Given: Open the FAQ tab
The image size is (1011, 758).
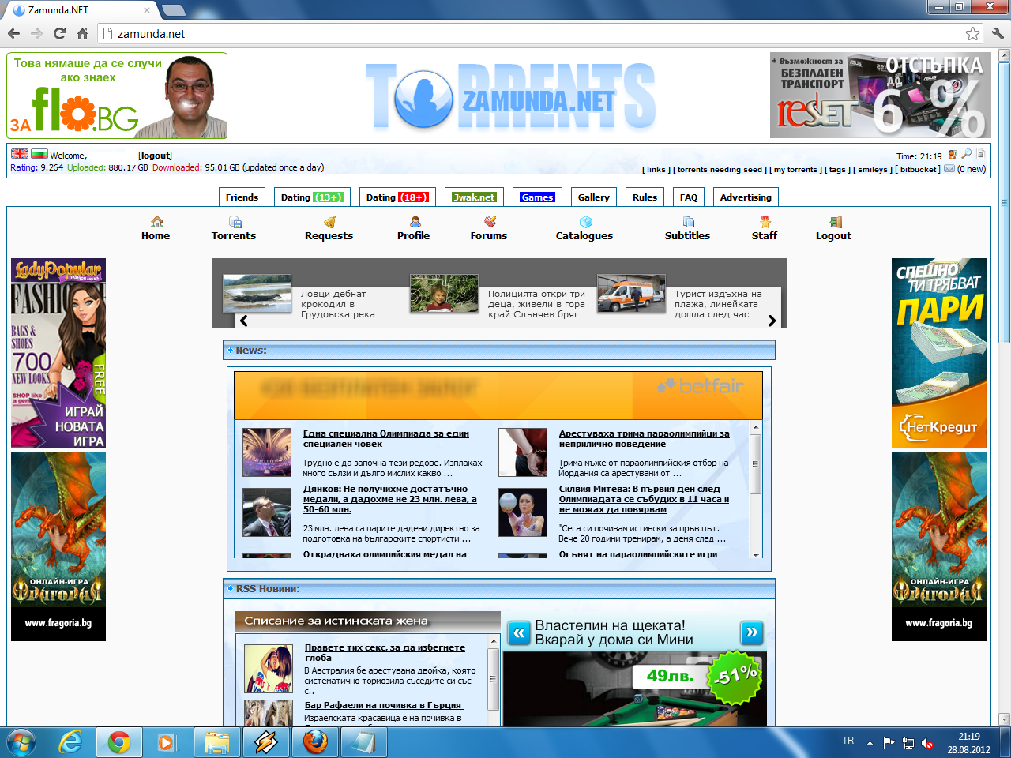Looking at the screenshot, I should [689, 197].
